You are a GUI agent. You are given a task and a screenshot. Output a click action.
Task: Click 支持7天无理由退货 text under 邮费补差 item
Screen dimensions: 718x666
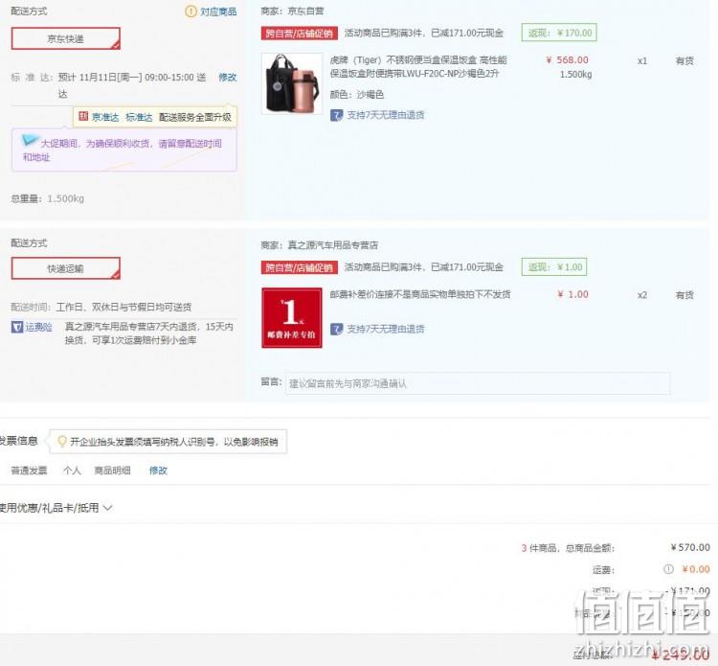pyautogui.click(x=386, y=329)
